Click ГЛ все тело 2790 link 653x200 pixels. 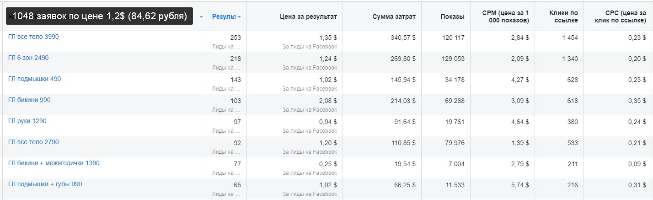coord(33,142)
